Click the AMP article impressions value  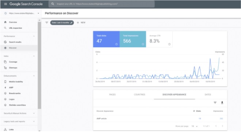pyautogui.click(x=221, y=119)
